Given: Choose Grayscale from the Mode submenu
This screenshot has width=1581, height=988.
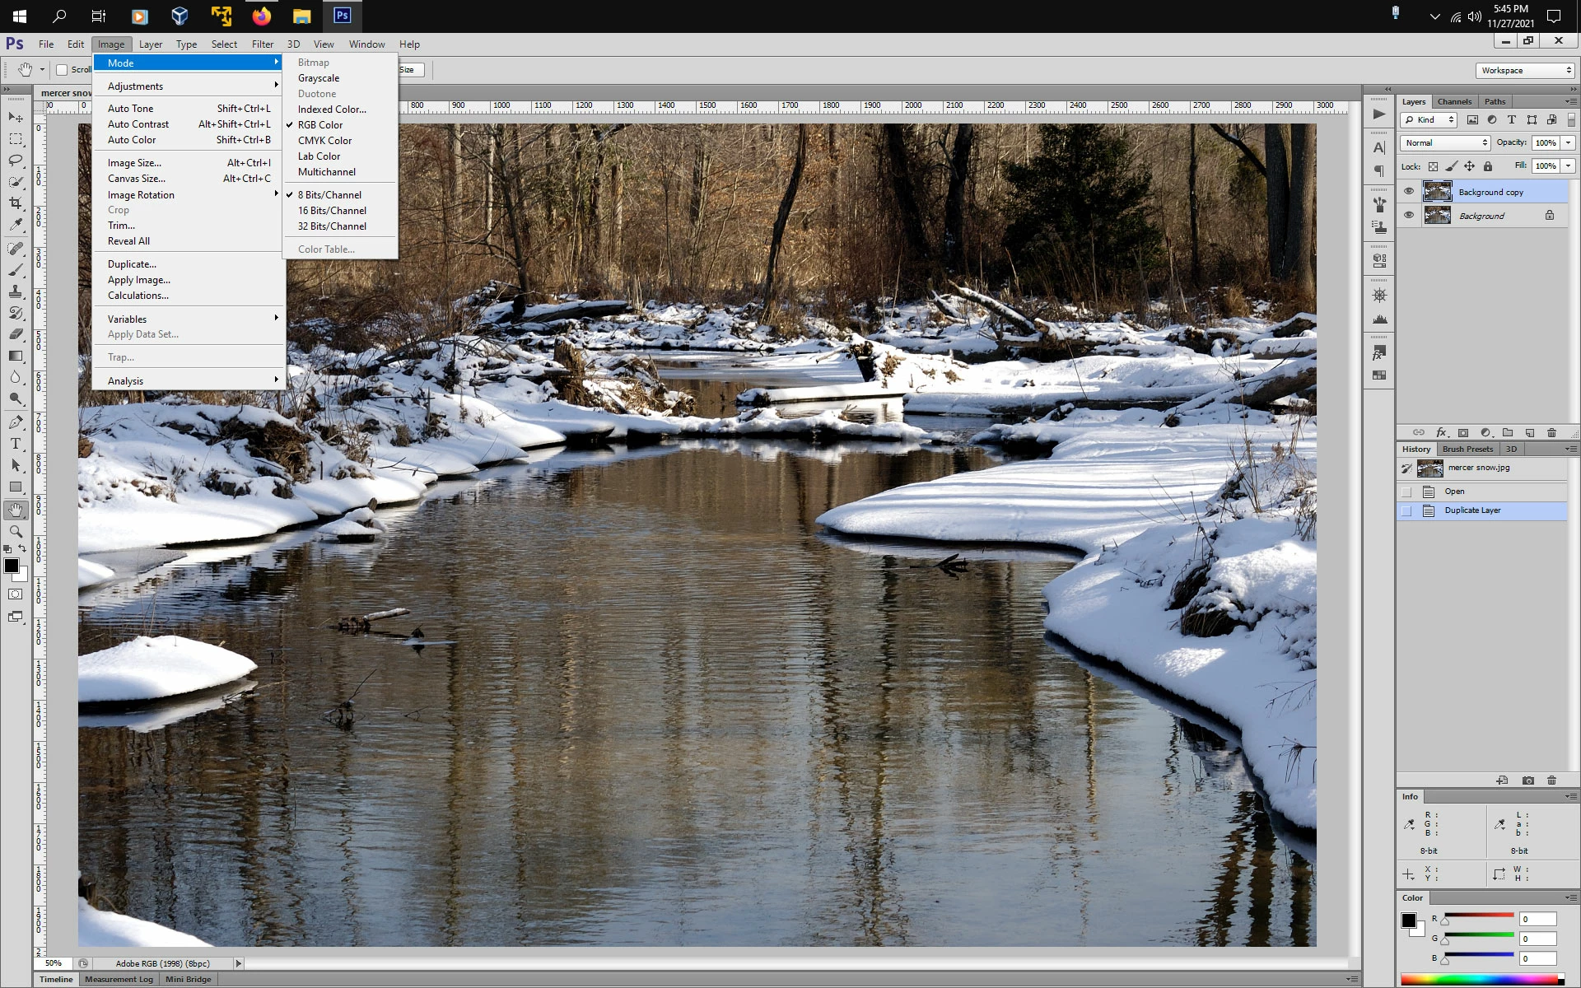Looking at the screenshot, I should 319,78.
